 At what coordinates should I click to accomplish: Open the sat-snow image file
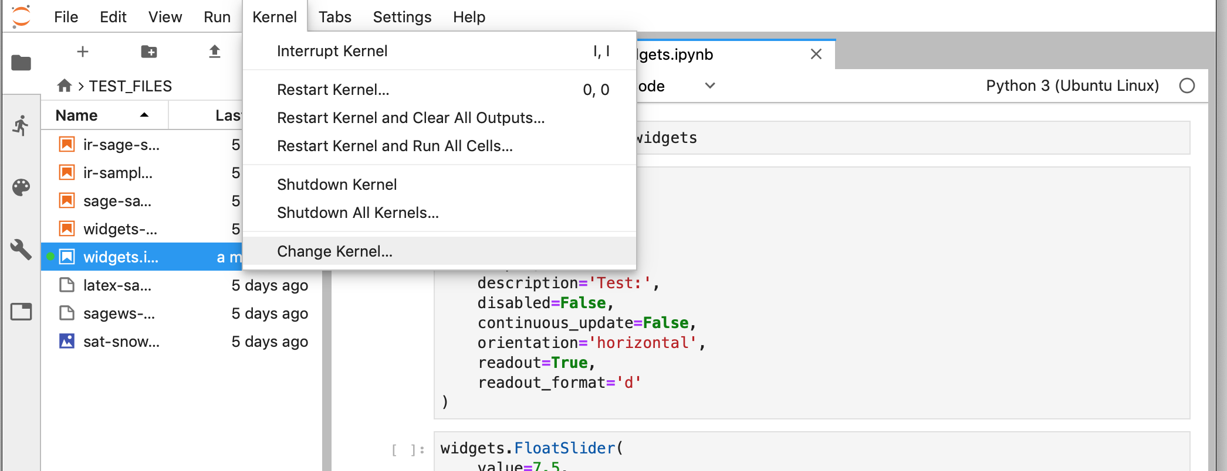point(121,342)
